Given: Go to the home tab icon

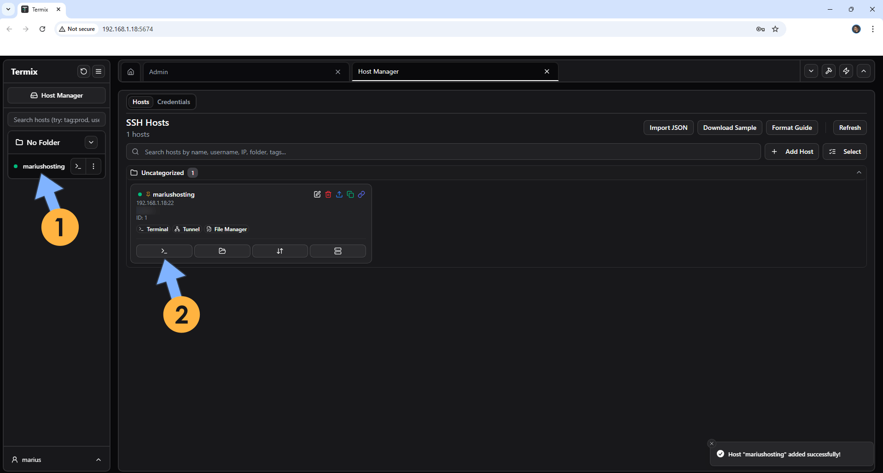Looking at the screenshot, I should [x=131, y=72].
